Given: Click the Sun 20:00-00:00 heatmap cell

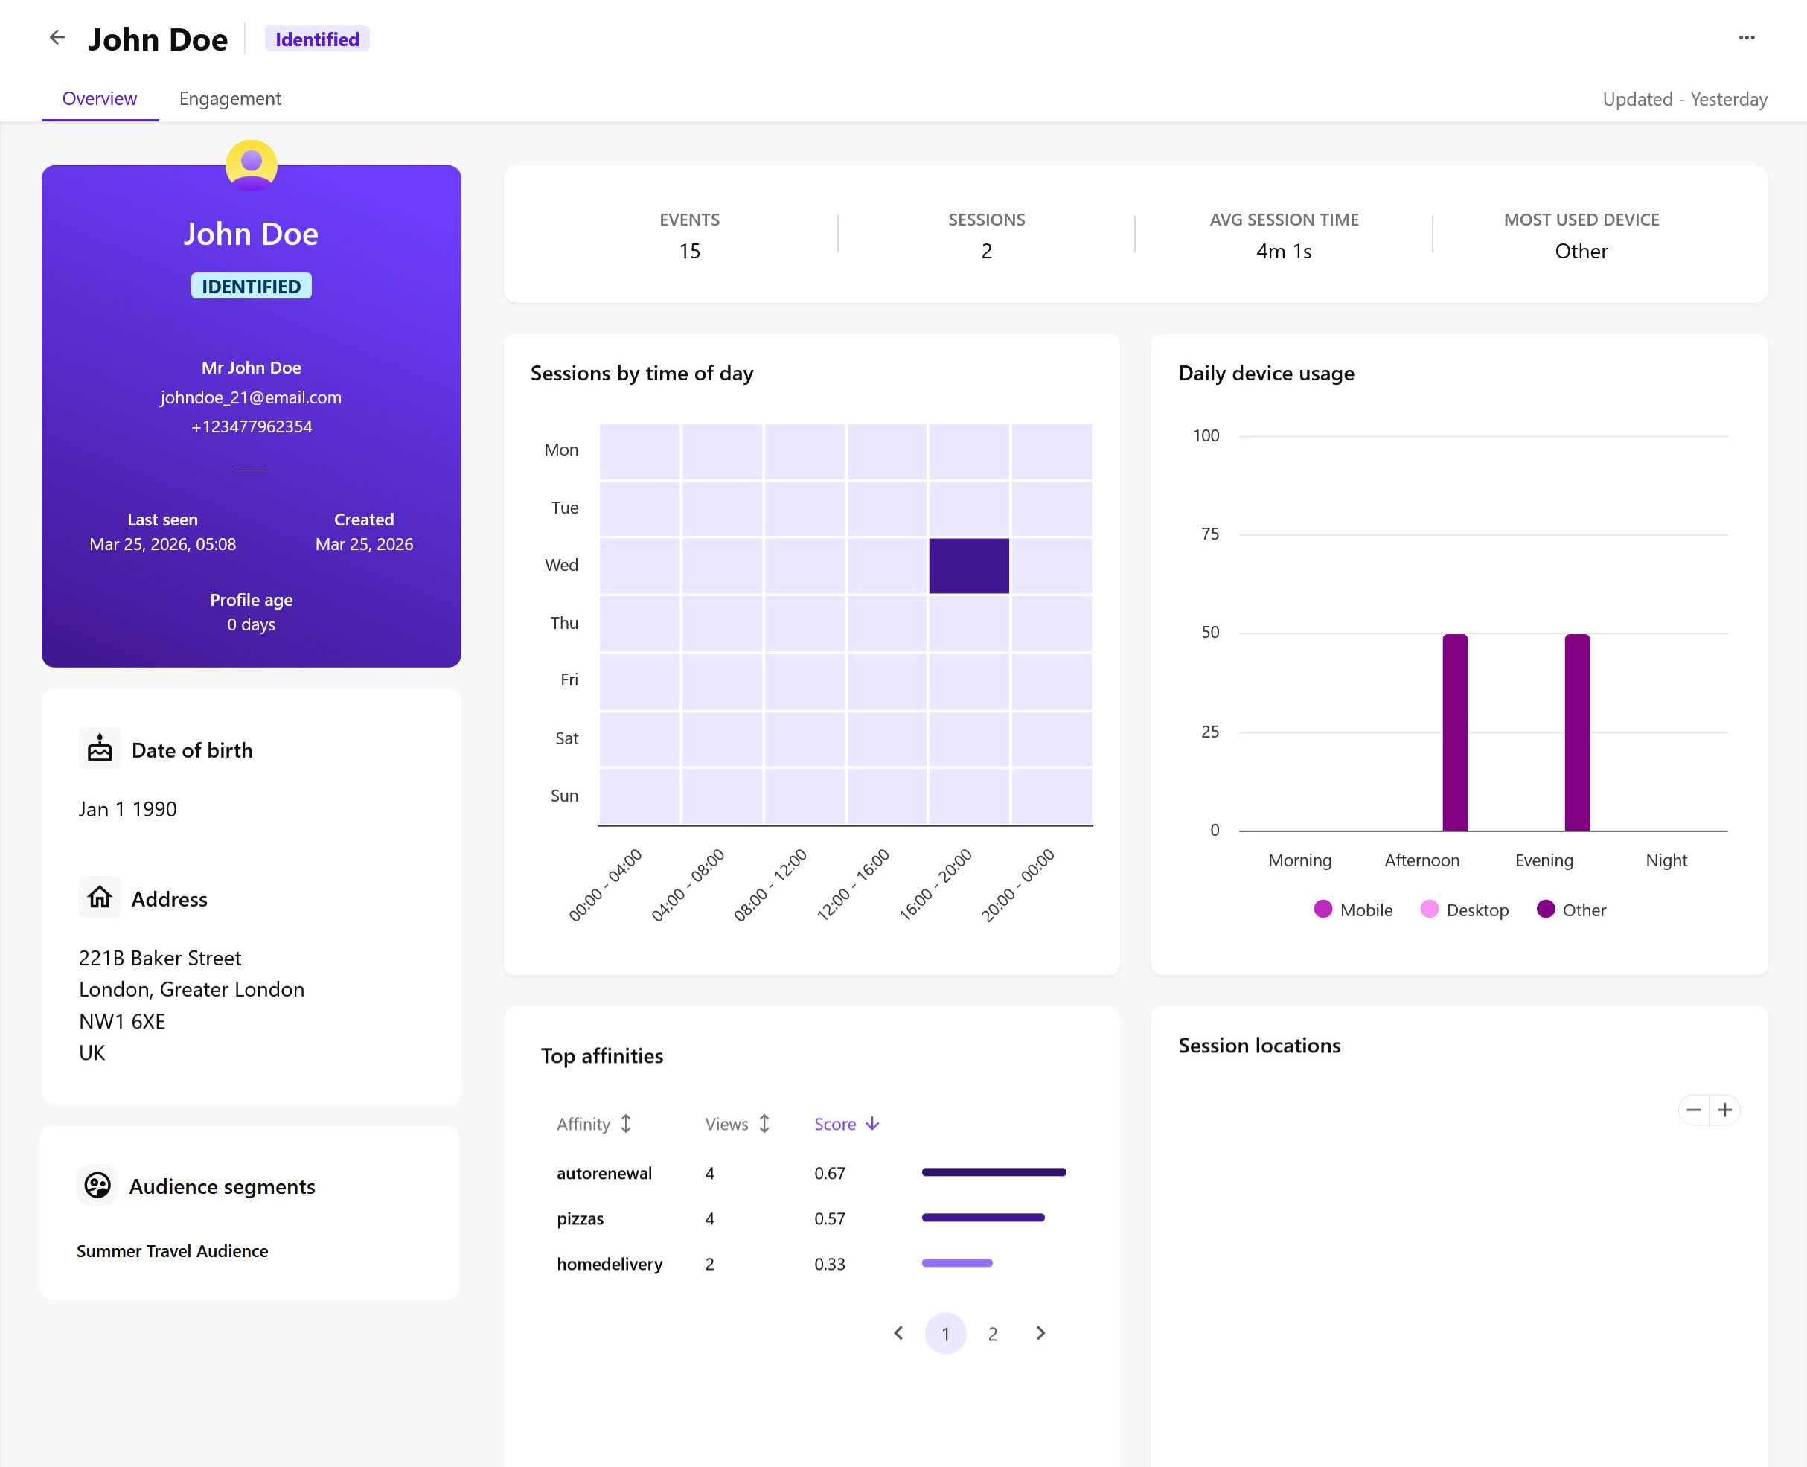Looking at the screenshot, I should point(1052,796).
